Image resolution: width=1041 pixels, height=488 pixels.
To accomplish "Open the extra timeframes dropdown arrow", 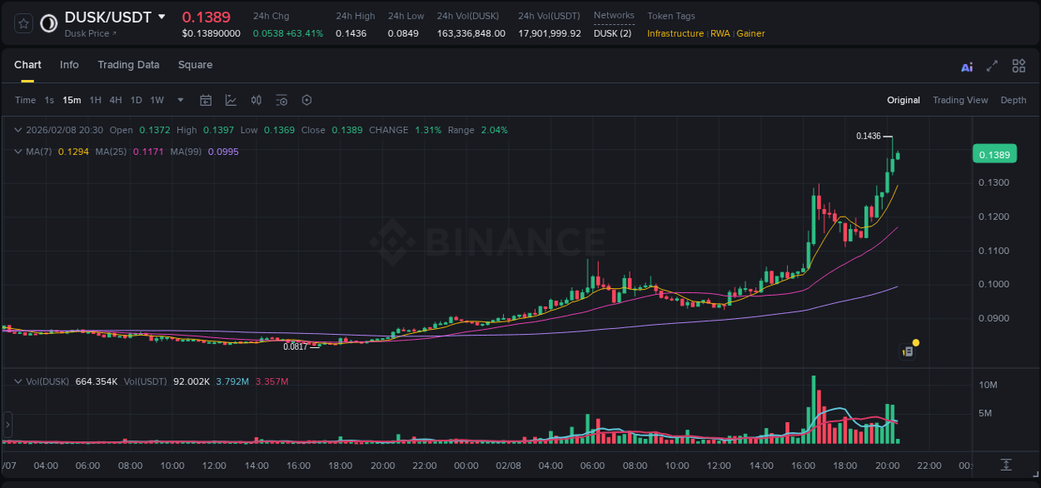I will point(179,100).
